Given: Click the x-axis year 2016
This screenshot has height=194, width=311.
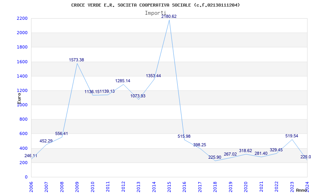Looking at the screenshot, I should click(x=184, y=187).
